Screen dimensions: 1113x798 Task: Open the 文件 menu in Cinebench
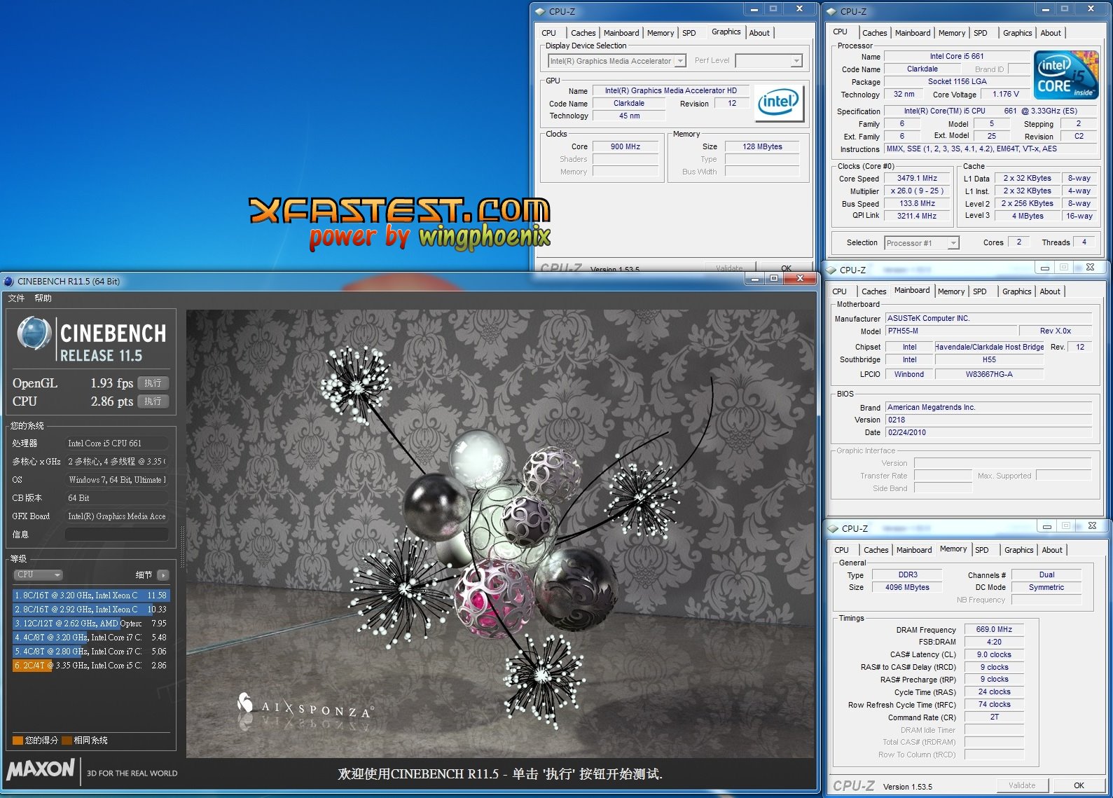[x=16, y=298]
